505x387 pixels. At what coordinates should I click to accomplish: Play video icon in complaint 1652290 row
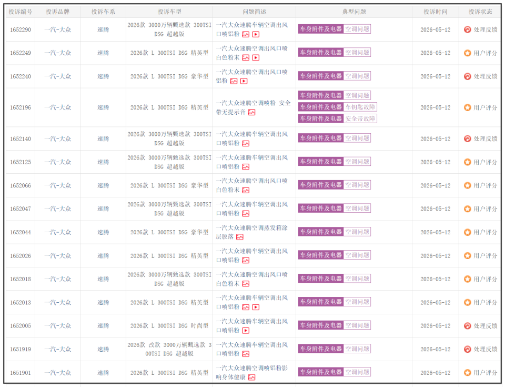coord(256,34)
